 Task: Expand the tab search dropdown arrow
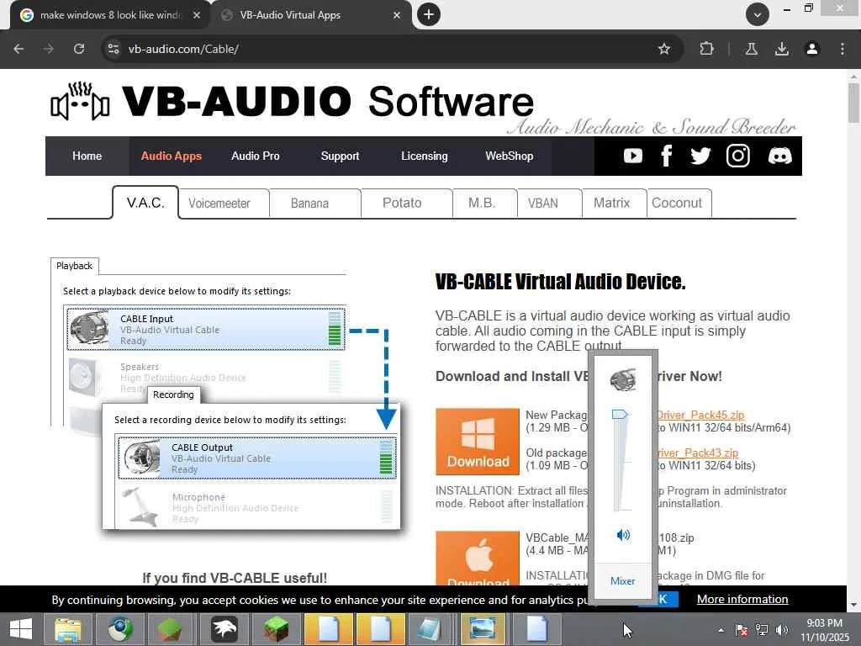pos(758,14)
